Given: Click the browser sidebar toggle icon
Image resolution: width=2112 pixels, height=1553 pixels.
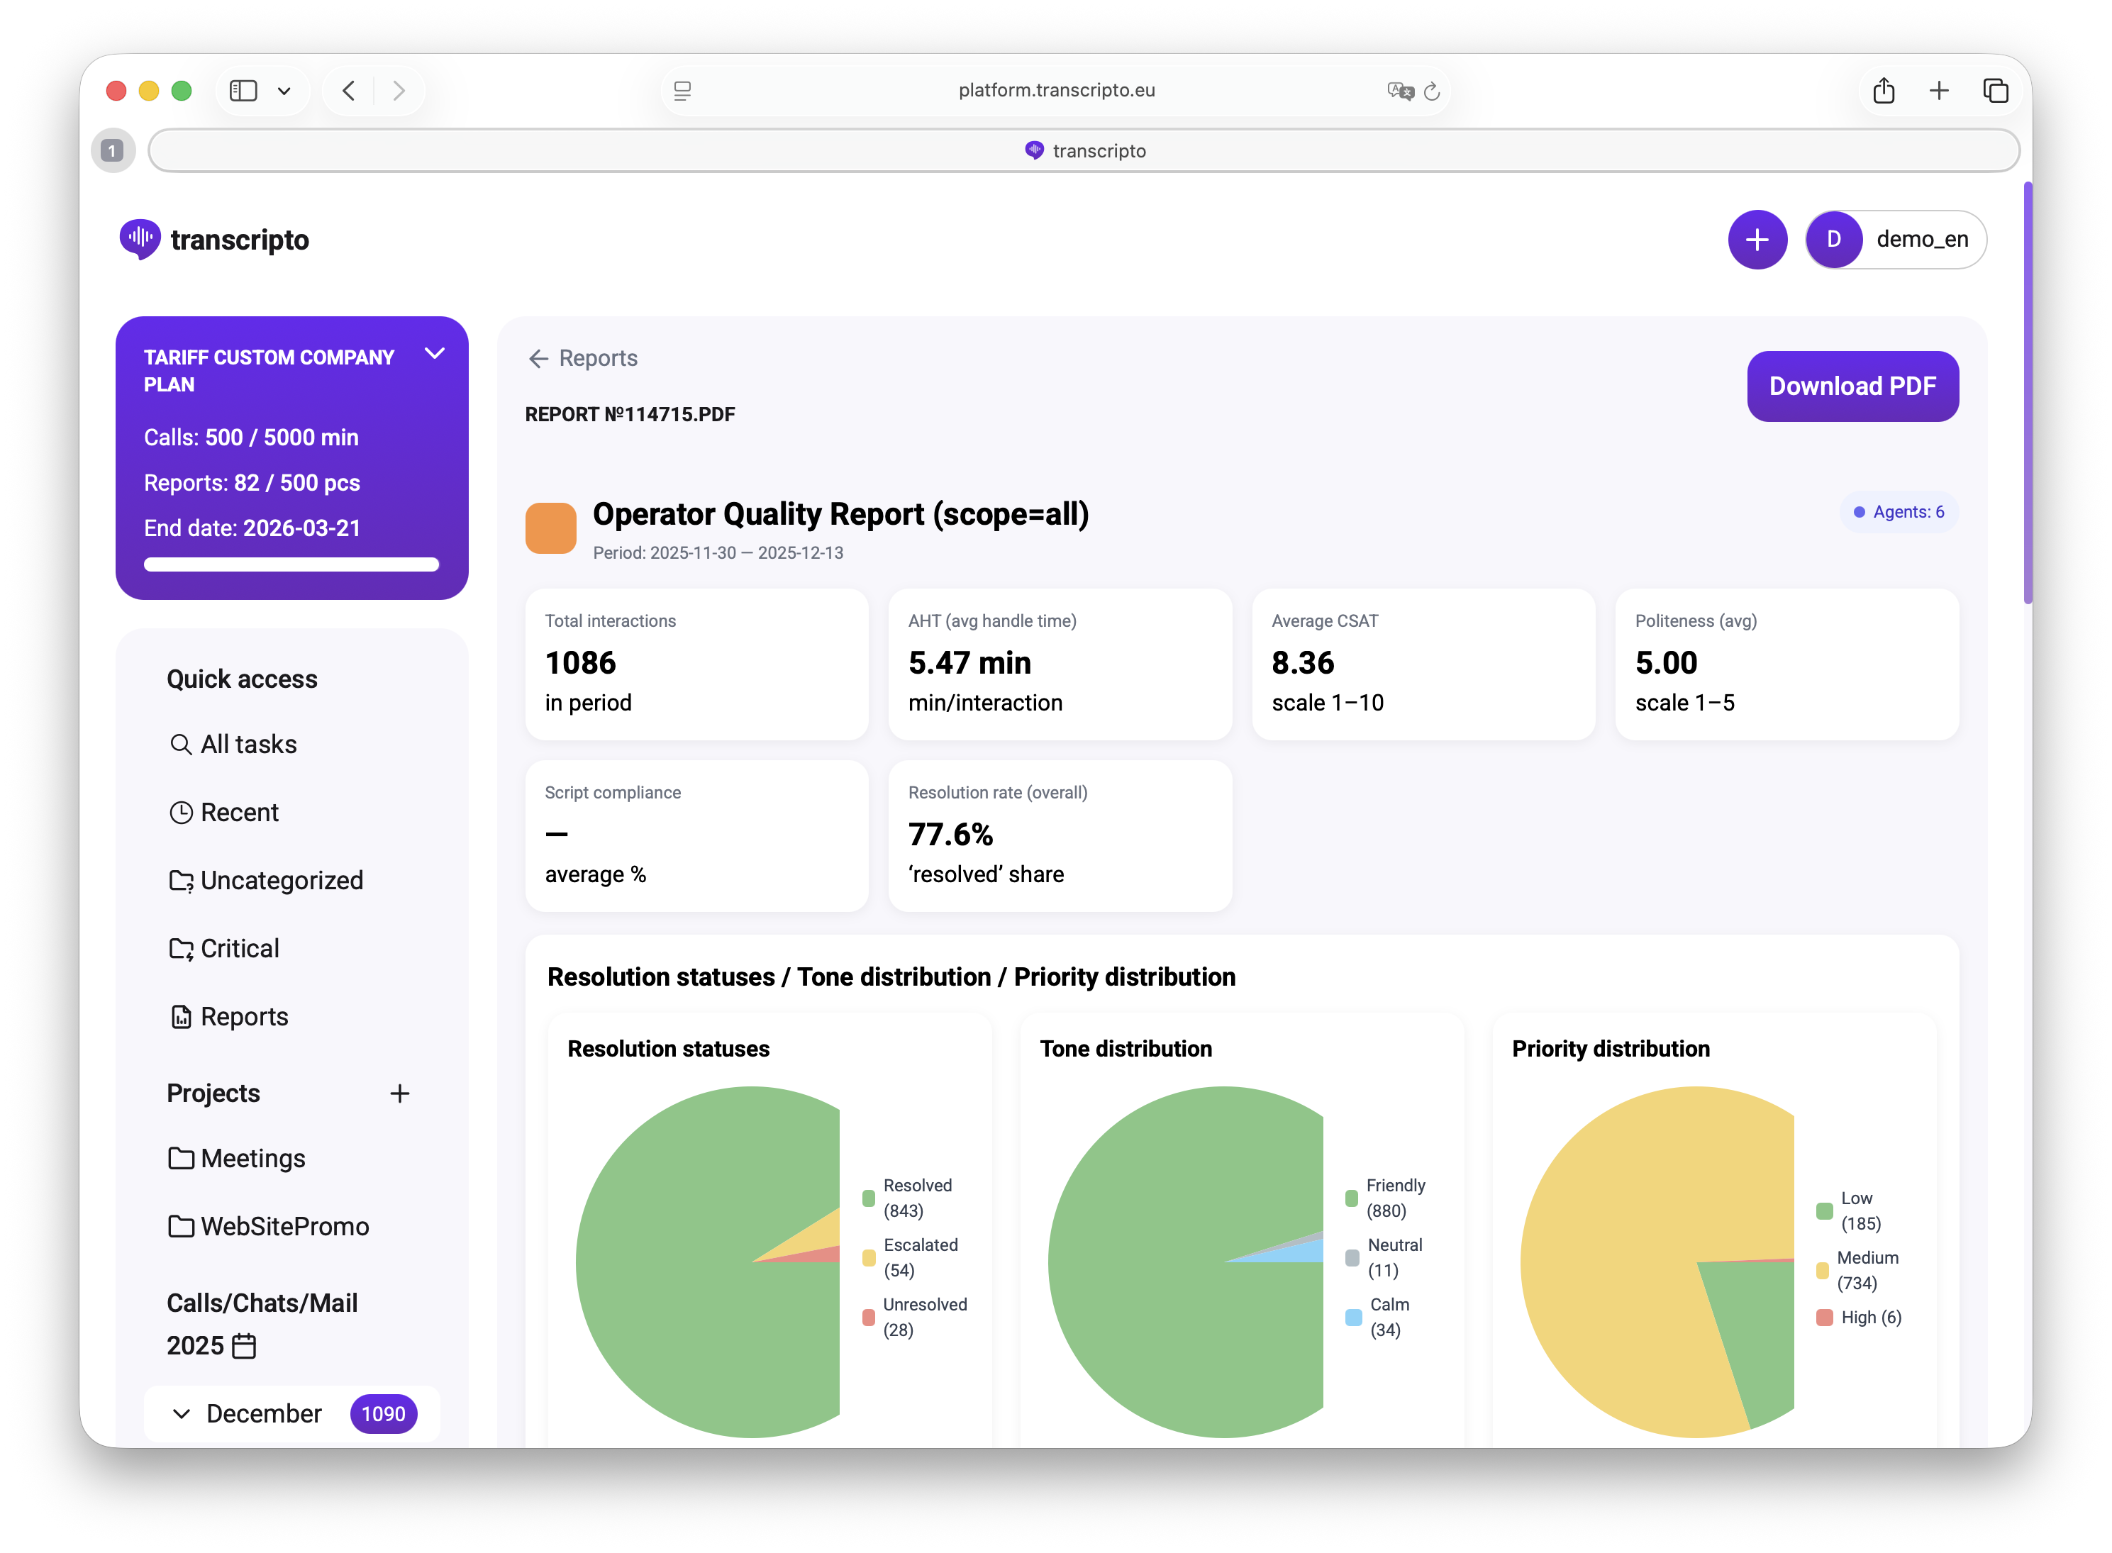Looking at the screenshot, I should click(243, 90).
